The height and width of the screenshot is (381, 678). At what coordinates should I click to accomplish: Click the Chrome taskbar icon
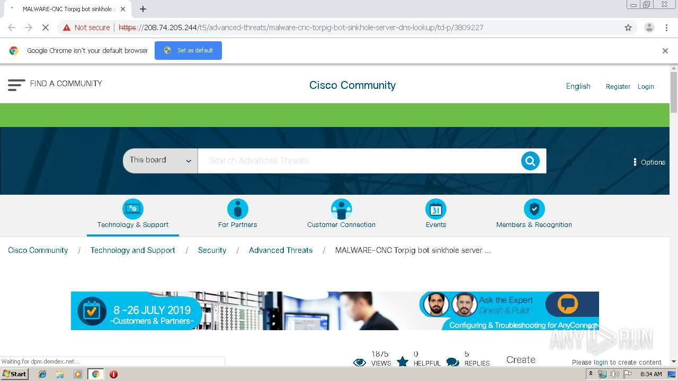click(x=95, y=374)
